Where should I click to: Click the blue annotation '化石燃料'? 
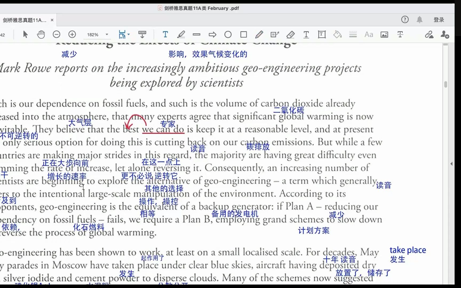[x=89, y=227]
